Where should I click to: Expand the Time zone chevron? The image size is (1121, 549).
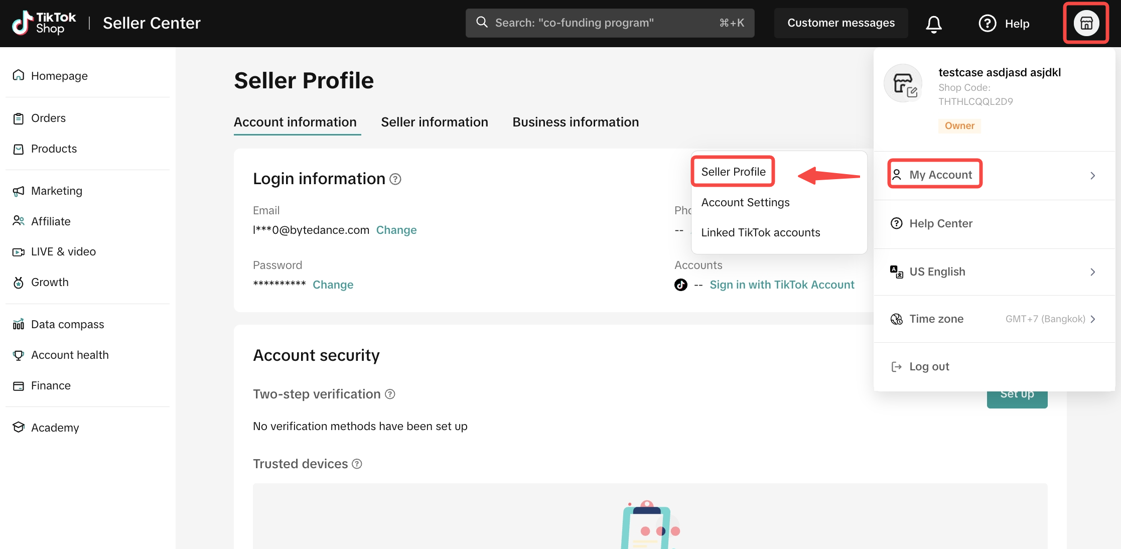pyautogui.click(x=1092, y=319)
